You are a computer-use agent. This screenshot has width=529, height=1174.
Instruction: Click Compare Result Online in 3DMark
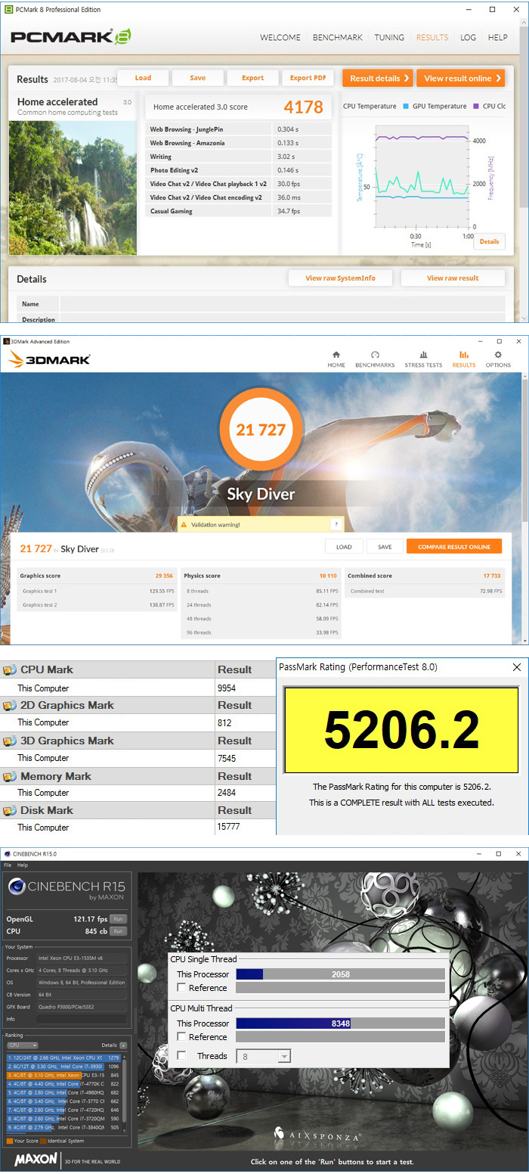click(x=454, y=547)
